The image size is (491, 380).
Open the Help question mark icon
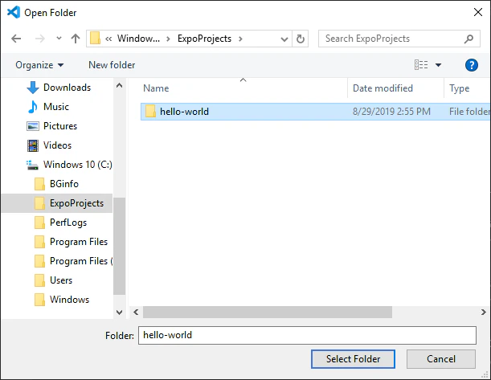pos(471,65)
